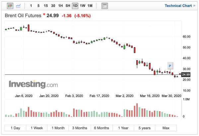Show the 5 years range
Image resolution: width=199 pixels, height=136 pixels.
[x=144, y=128]
